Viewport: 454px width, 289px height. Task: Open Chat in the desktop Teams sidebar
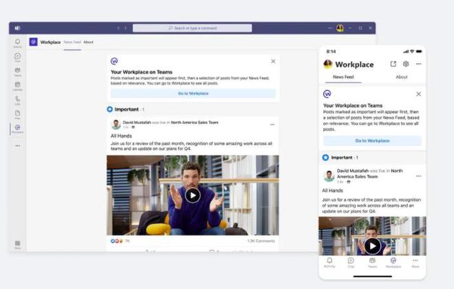(18, 57)
